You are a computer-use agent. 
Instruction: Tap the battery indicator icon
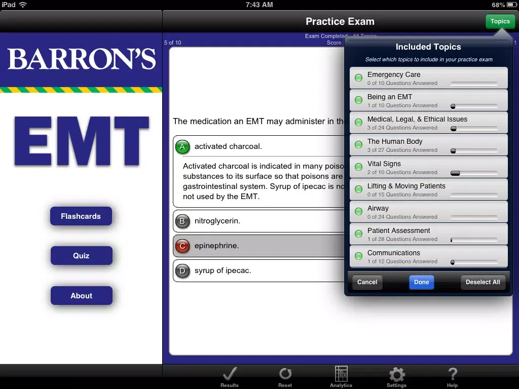pyautogui.click(x=512, y=5)
